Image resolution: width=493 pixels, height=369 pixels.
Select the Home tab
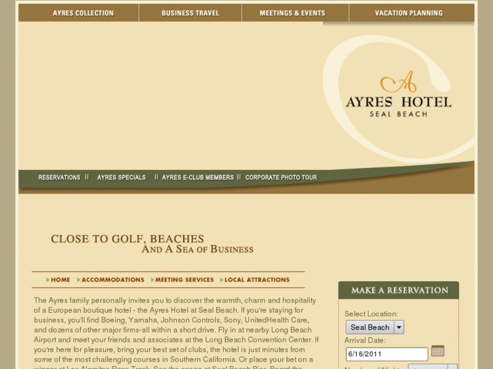tap(58, 280)
